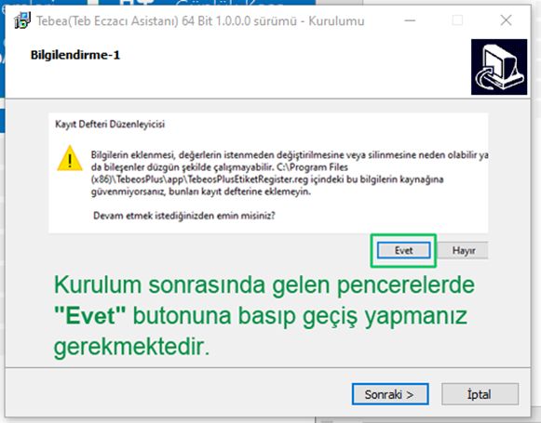The height and width of the screenshot is (423, 541).
Task: Click the TebeosPlusEtiketRegister.reg path text
Action: click(200, 179)
